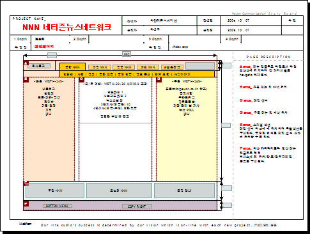Click the /index.asp file name text

180,47
